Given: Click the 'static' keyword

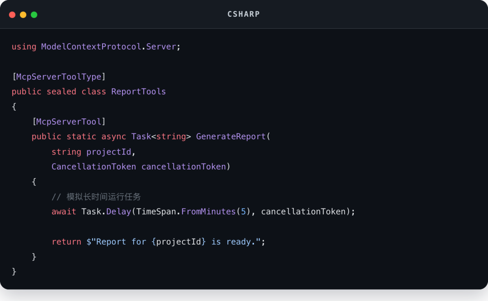Looking at the screenshot, I should tap(81, 136).
